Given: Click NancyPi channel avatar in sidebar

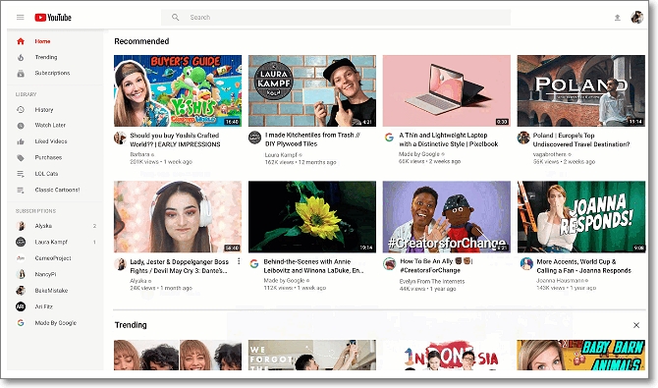Looking at the screenshot, I should click(x=21, y=274).
